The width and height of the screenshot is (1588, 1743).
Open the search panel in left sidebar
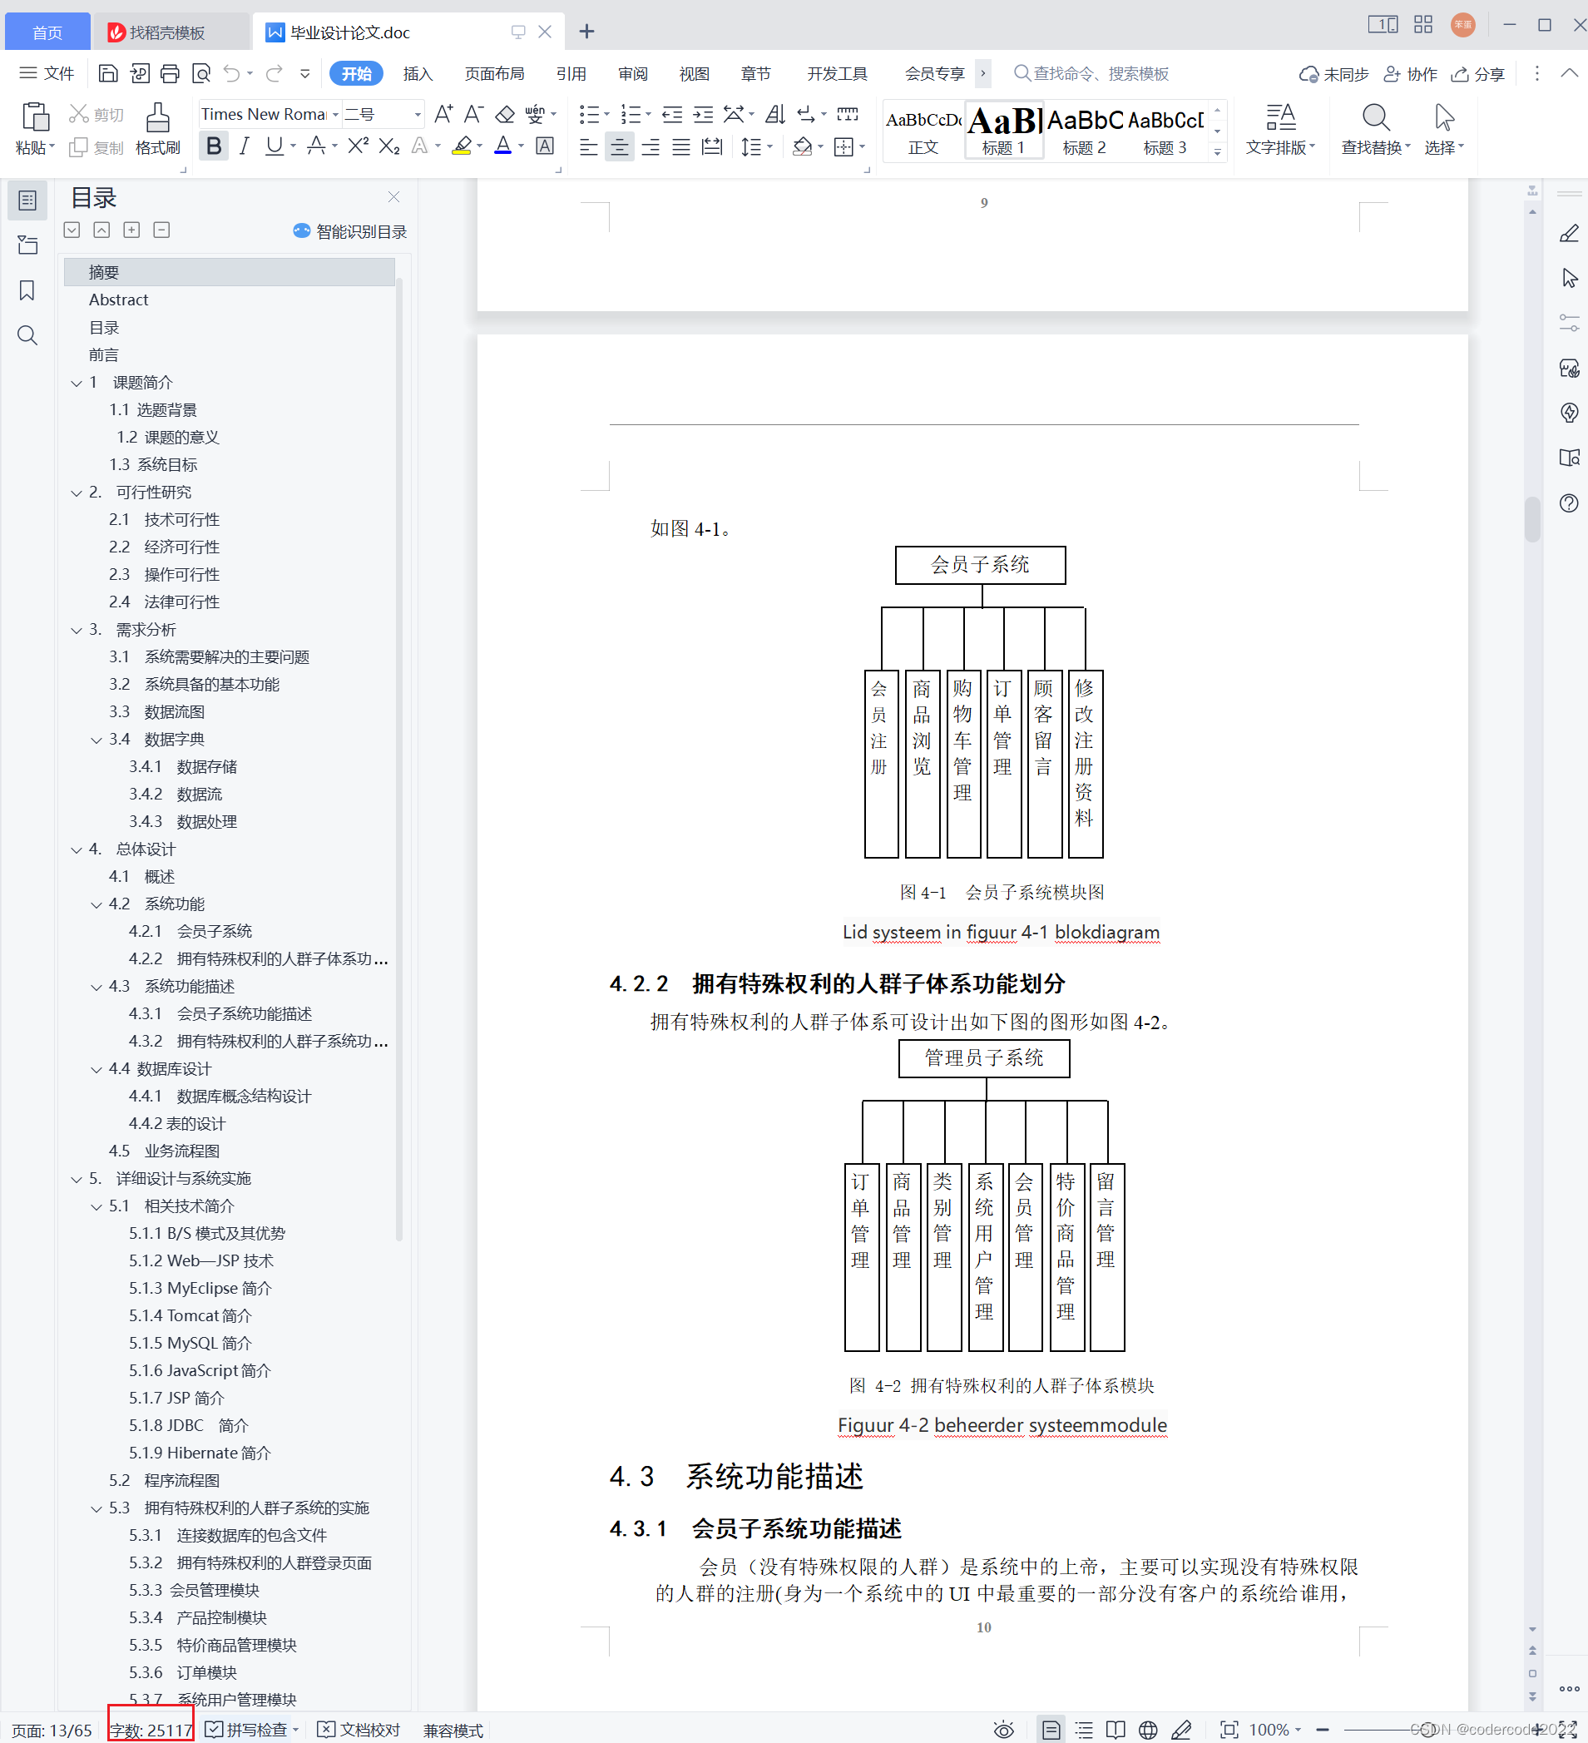(x=27, y=335)
